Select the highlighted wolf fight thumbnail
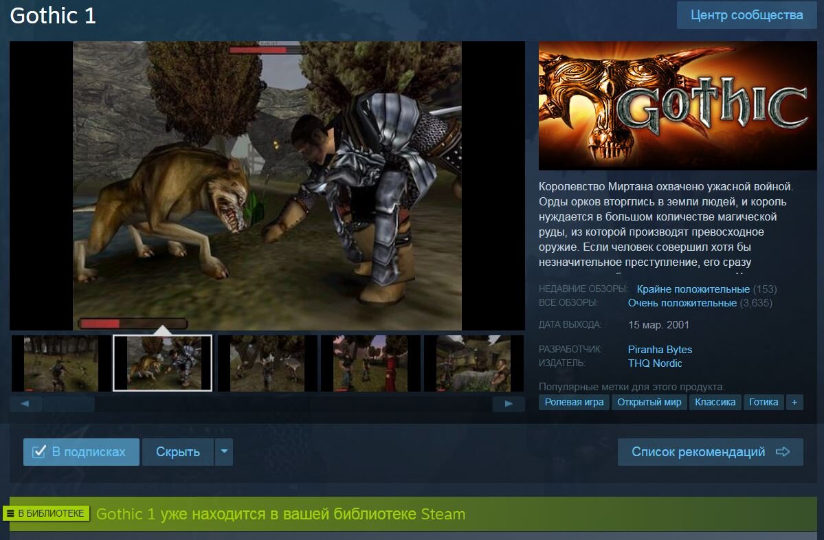 pyautogui.click(x=163, y=363)
